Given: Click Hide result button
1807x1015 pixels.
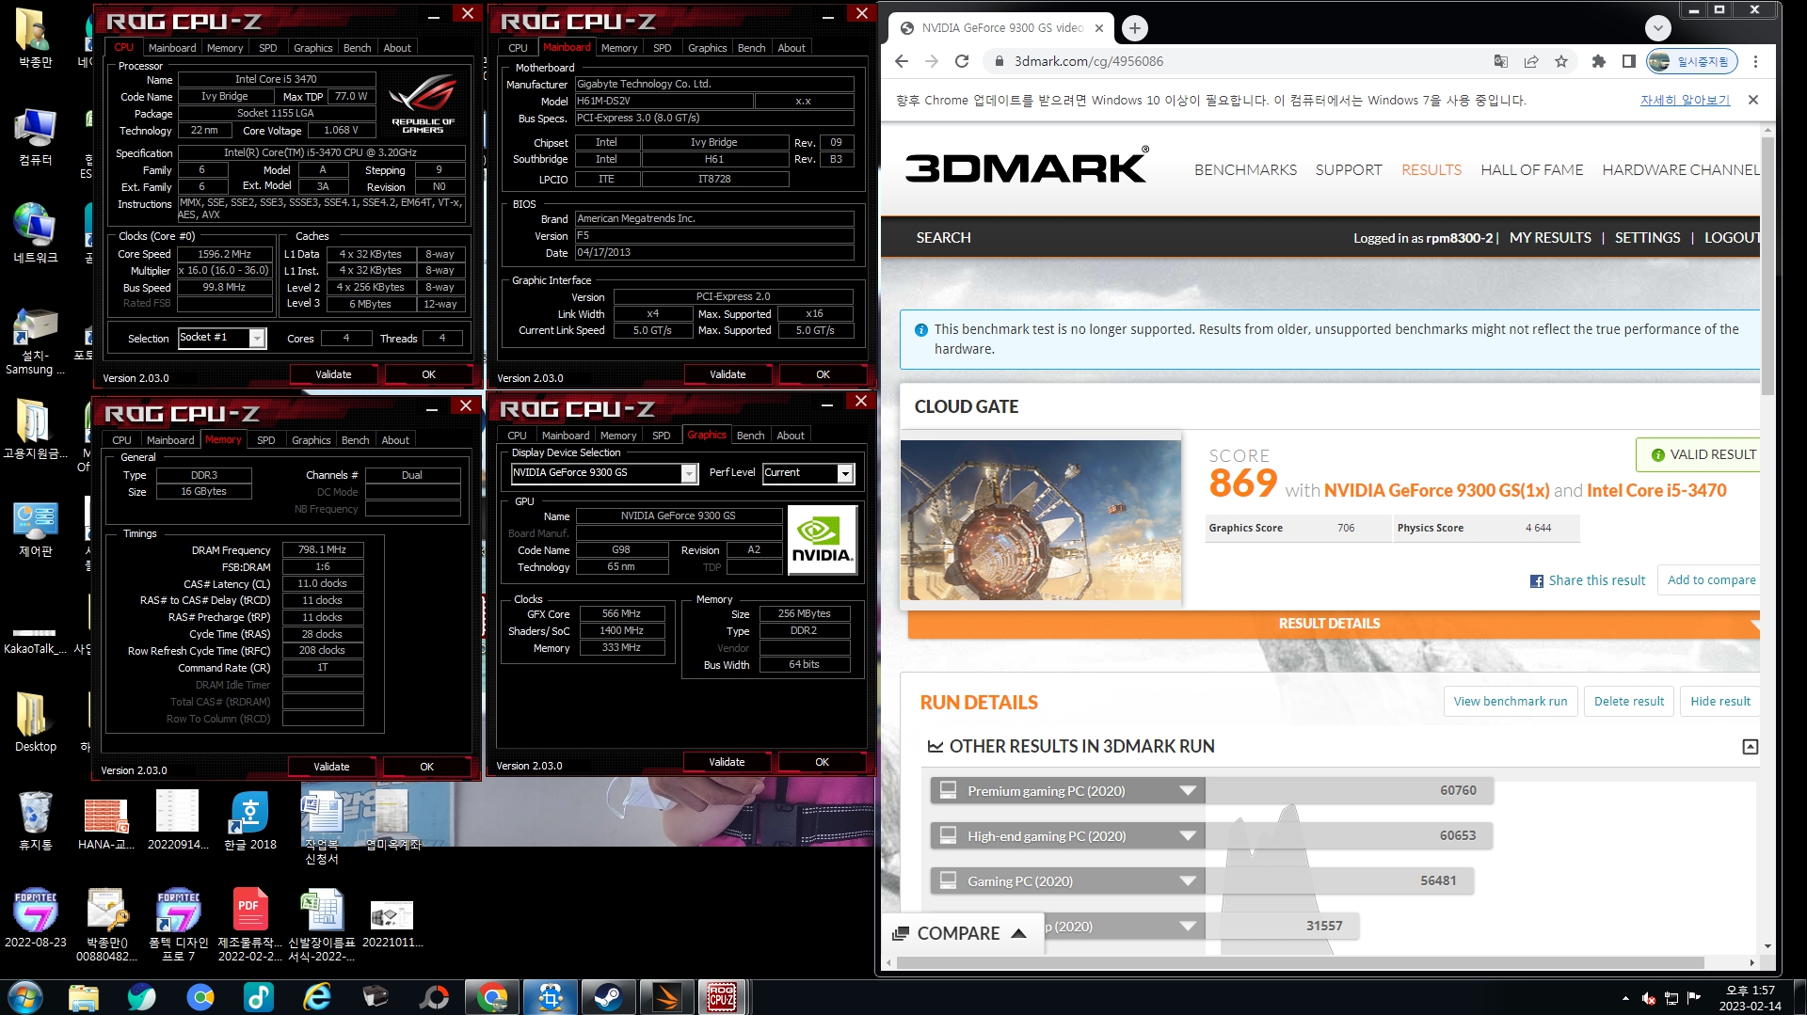Looking at the screenshot, I should (1719, 702).
